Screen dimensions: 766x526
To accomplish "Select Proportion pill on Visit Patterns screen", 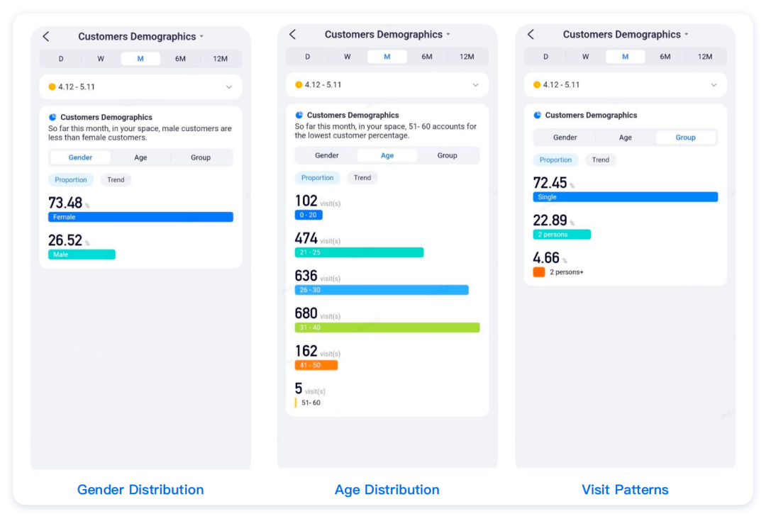I will coord(555,160).
